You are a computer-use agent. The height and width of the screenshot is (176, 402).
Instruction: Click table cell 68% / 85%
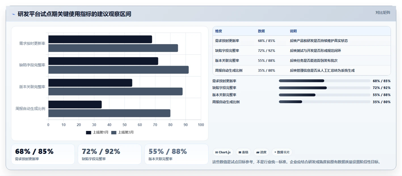266,41
